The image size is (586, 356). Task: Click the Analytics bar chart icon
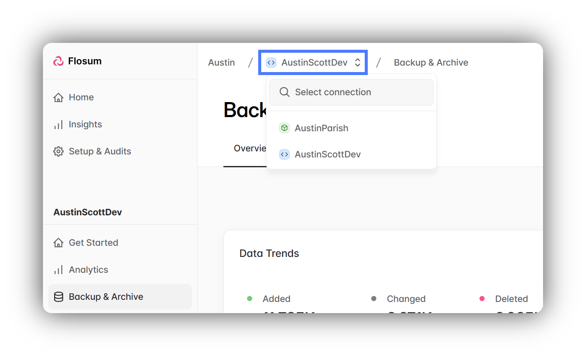[58, 270]
